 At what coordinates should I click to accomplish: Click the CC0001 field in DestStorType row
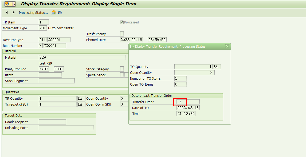tap(59, 40)
